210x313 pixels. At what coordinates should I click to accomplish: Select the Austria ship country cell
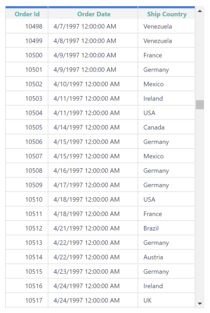(x=166, y=257)
